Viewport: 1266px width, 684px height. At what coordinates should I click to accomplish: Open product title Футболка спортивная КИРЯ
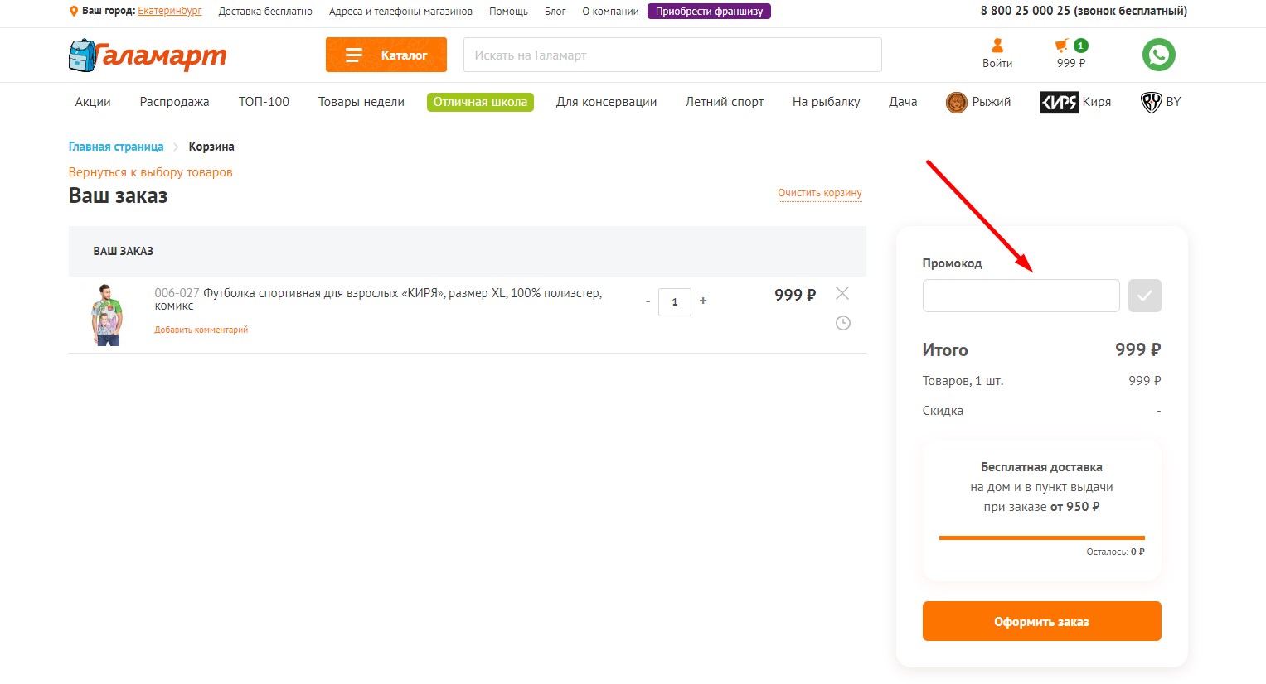[x=378, y=299]
